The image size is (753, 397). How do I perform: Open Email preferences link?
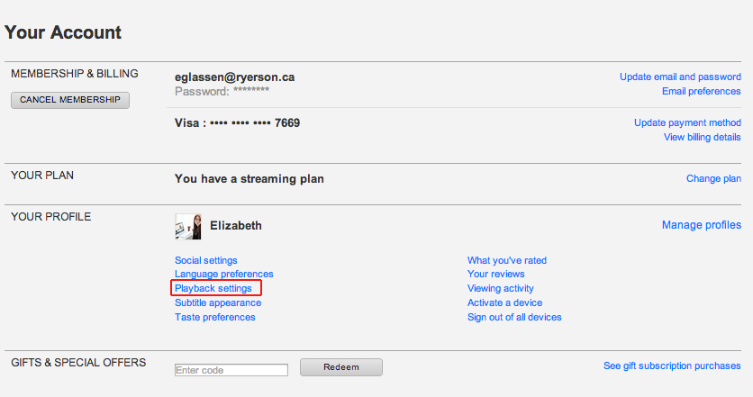[x=701, y=91]
